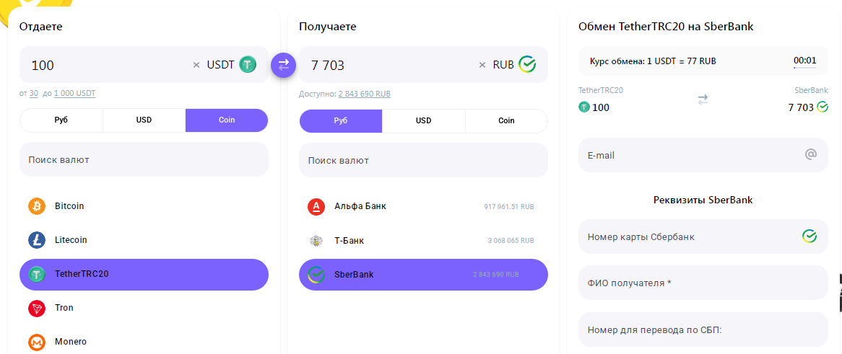Image resolution: width=842 pixels, height=354 pixels.
Task: Choose SberBank as the receive method
Action: tap(424, 275)
